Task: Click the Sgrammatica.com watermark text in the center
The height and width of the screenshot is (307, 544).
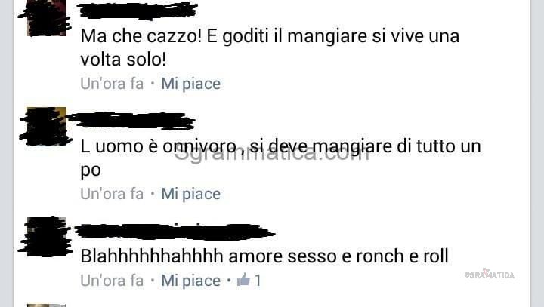Action: (272, 154)
